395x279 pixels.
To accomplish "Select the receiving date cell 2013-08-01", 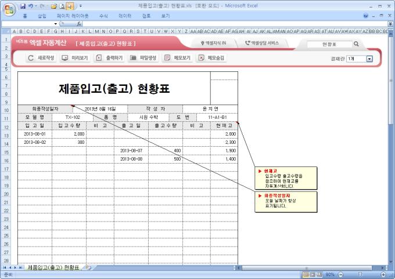I will pyautogui.click(x=35, y=134).
